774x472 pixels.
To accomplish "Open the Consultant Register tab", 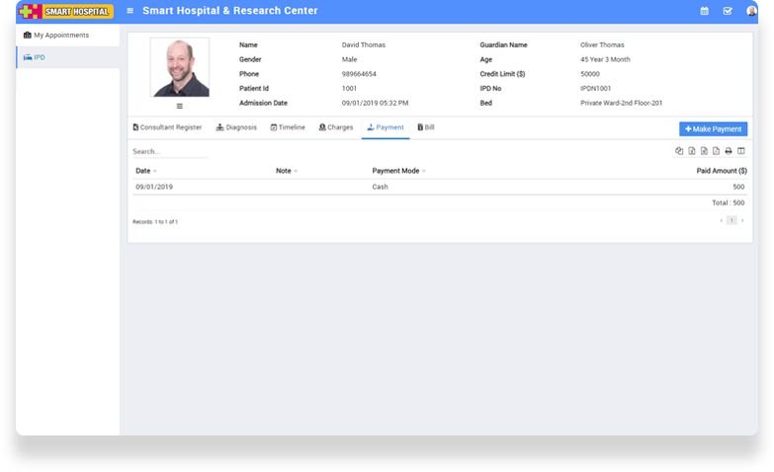I will click(167, 127).
